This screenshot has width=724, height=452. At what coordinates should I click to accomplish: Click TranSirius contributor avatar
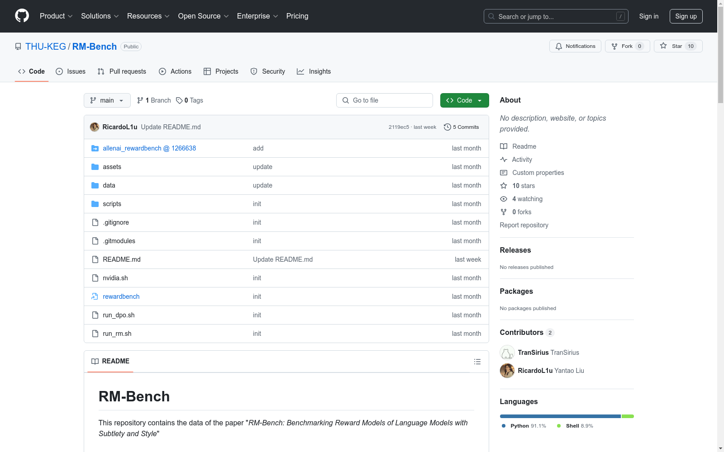[x=507, y=353]
